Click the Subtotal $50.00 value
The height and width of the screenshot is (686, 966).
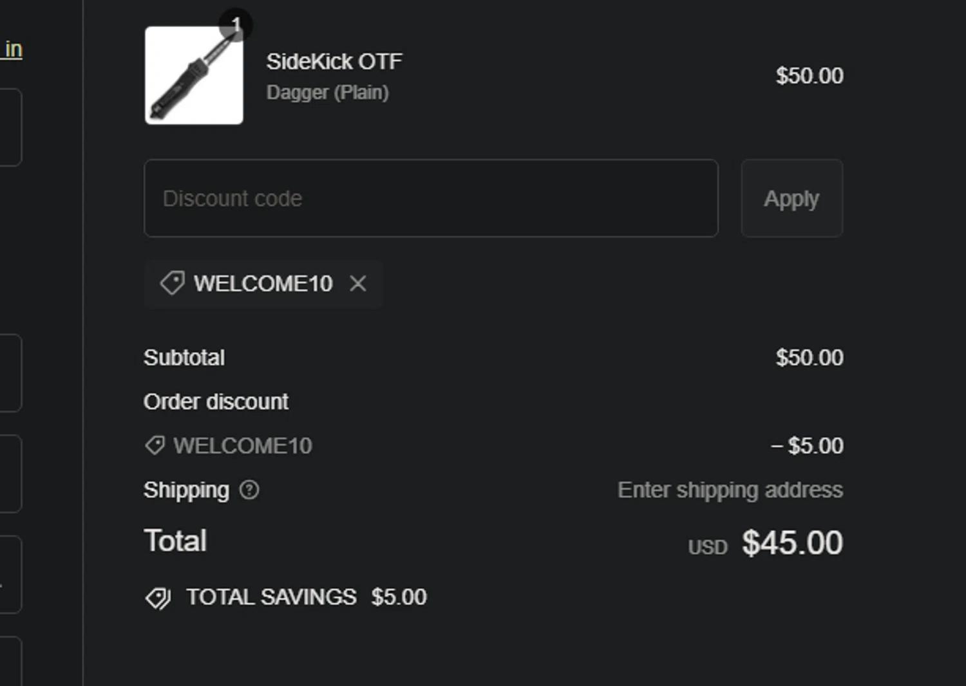(x=809, y=358)
